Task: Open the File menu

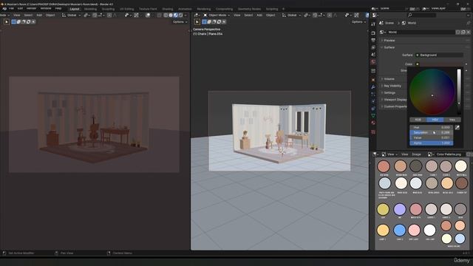Action: click(x=12, y=9)
